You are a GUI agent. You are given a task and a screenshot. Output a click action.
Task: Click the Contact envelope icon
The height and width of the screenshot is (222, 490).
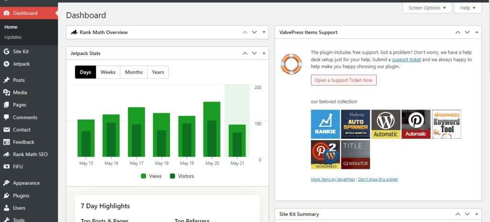pyautogui.click(x=7, y=130)
